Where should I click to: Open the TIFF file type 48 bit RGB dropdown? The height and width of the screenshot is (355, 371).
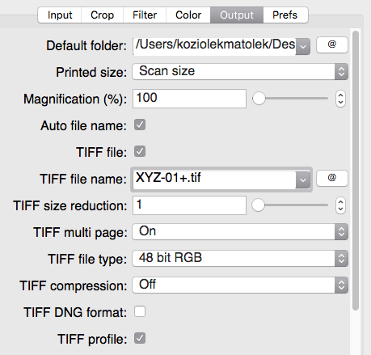coord(240,259)
